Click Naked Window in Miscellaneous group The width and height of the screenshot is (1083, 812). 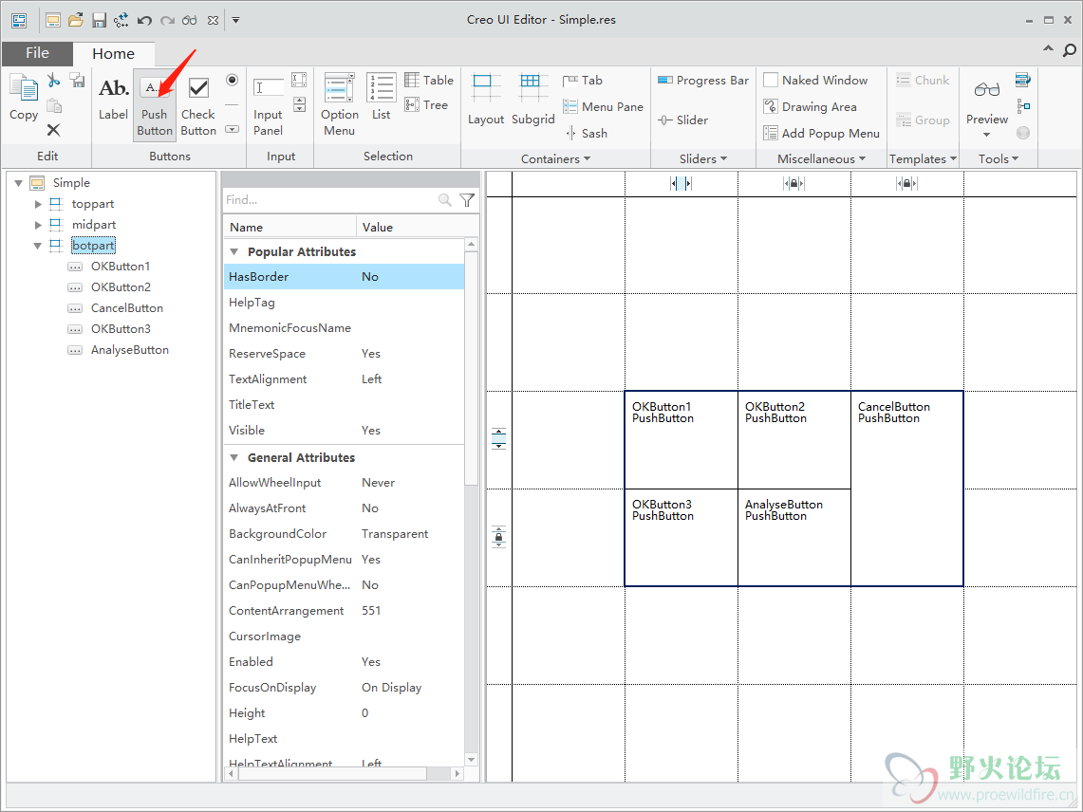(x=815, y=80)
